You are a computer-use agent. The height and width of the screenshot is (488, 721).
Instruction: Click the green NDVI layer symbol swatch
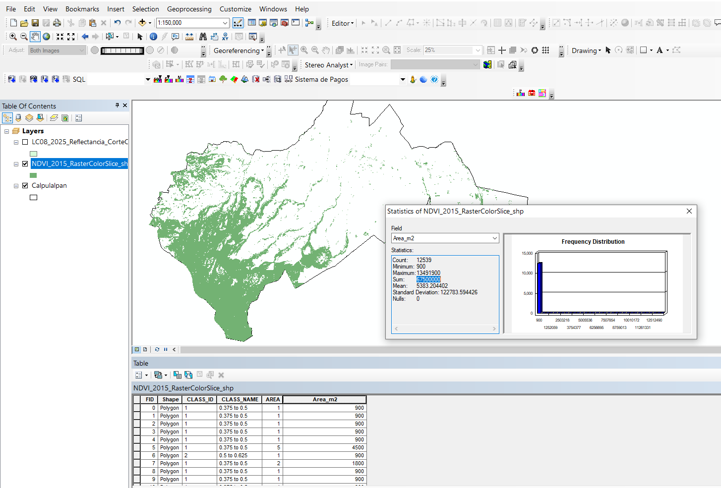pos(33,175)
